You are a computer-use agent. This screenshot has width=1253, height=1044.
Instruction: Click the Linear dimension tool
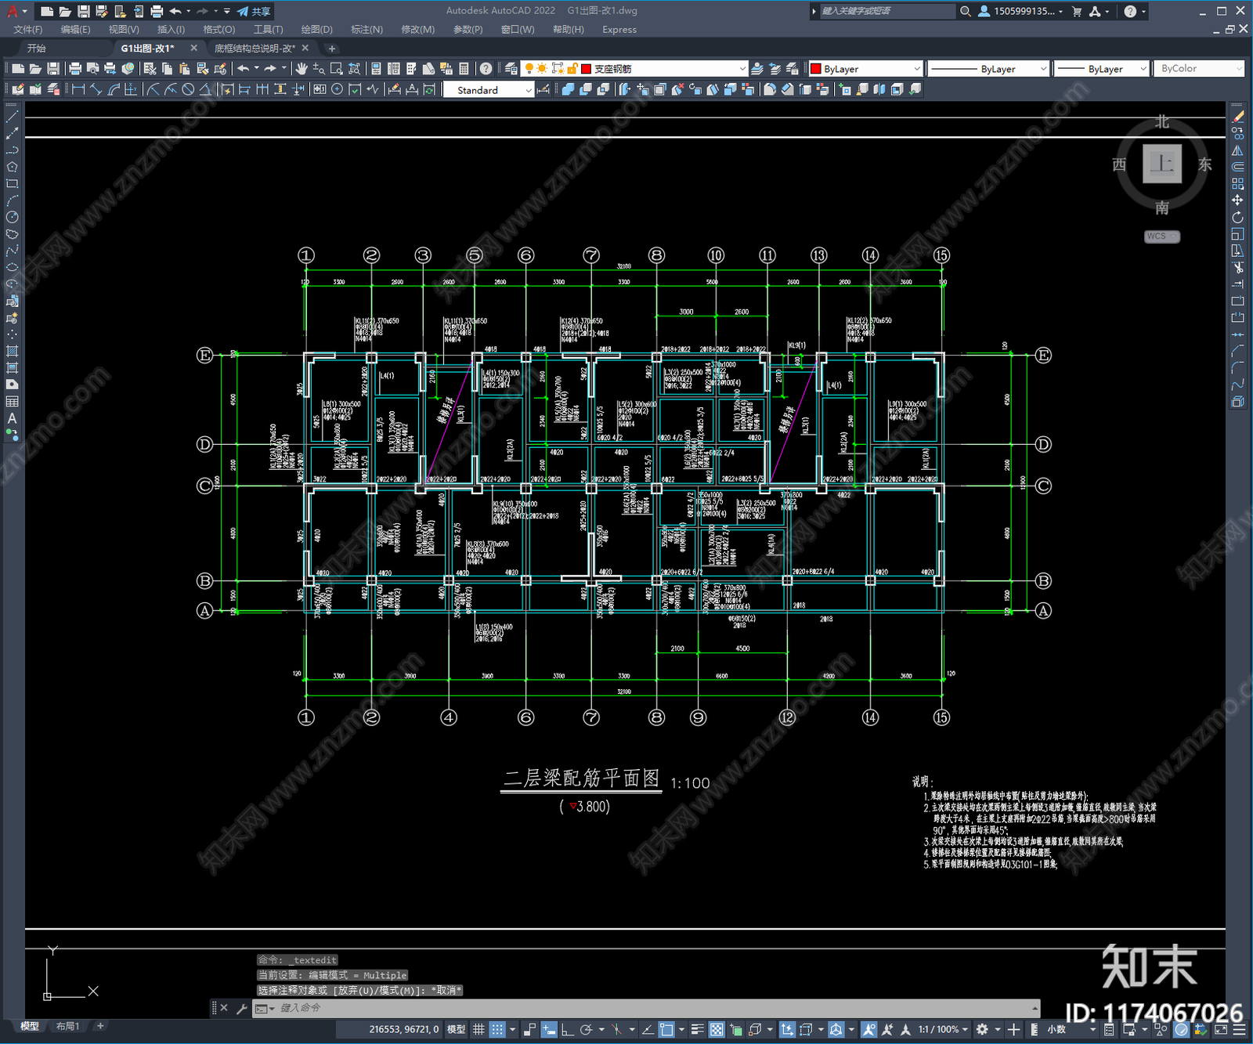point(78,90)
